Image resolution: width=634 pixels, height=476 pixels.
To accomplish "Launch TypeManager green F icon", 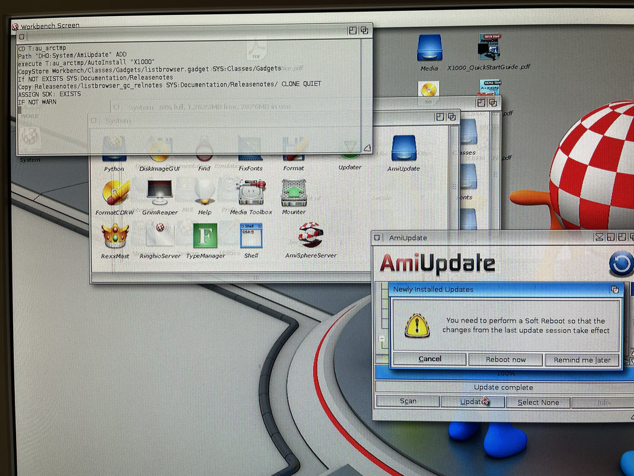I will [x=205, y=235].
